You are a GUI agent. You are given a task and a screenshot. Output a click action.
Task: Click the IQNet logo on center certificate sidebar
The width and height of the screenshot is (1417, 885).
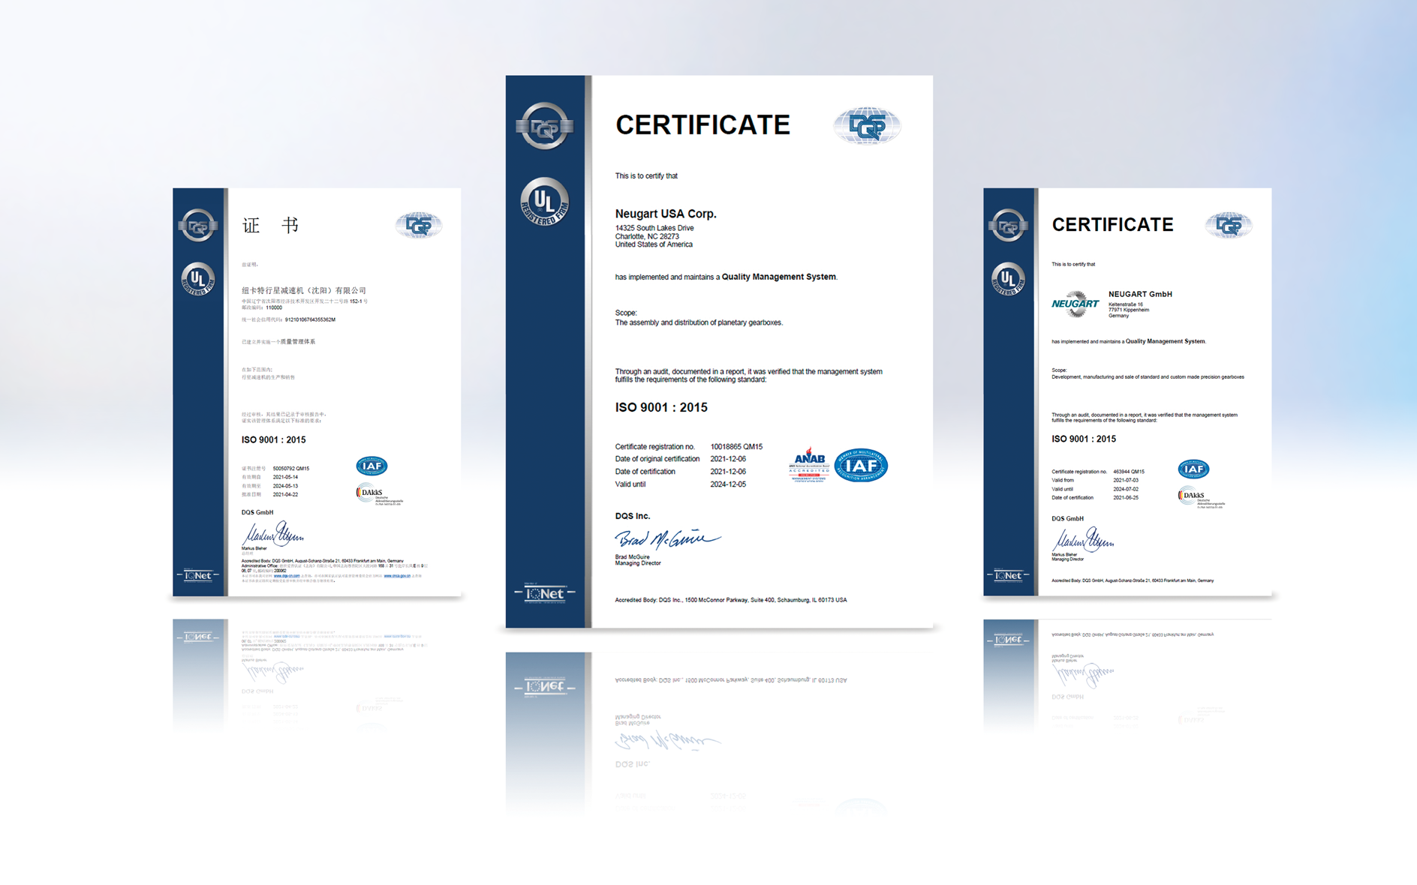point(545,593)
